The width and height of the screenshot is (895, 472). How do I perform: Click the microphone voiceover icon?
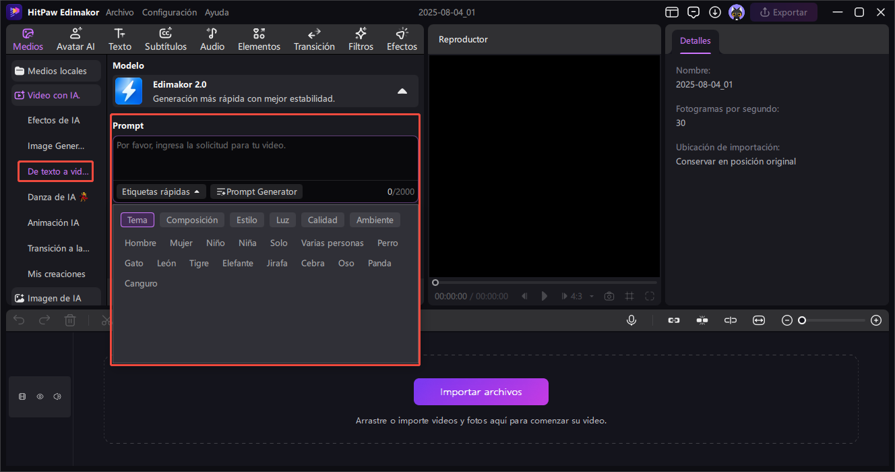click(631, 320)
